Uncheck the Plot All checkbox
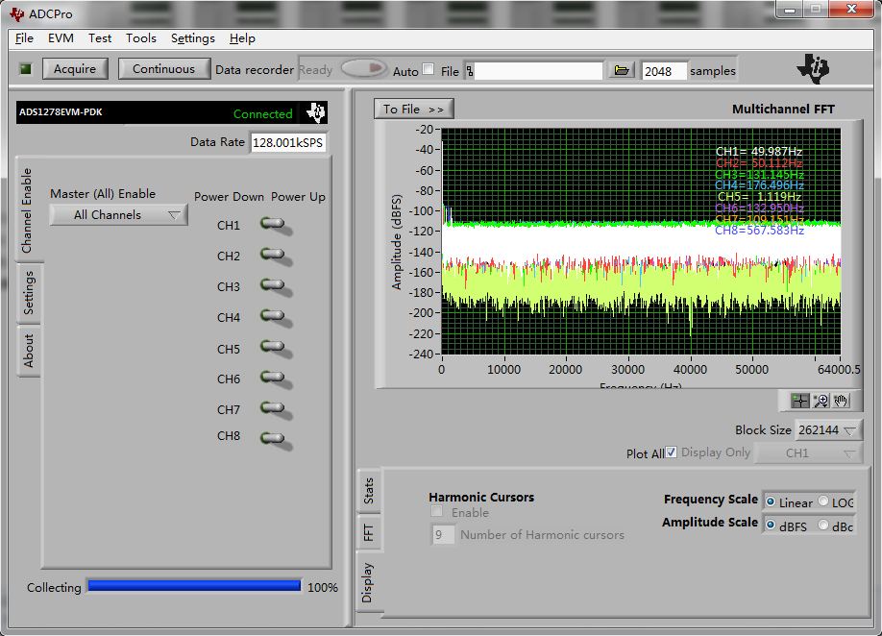 click(x=671, y=453)
